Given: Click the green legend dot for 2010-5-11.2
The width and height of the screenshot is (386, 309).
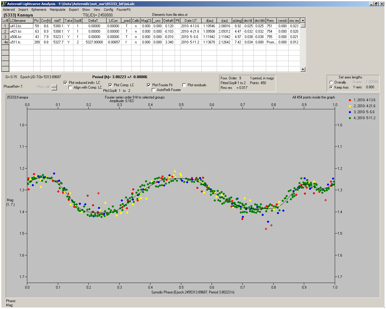Looking at the screenshot, I should coord(350,118).
